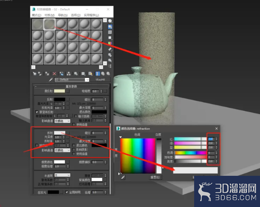Image resolution: width=260 pixels, height=207 pixels.
Task: Click Sample UV Tiling square icon
Action: click(x=110, y=38)
